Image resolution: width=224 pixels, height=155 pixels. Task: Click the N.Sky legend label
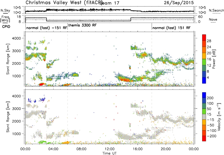[x=5, y=11]
